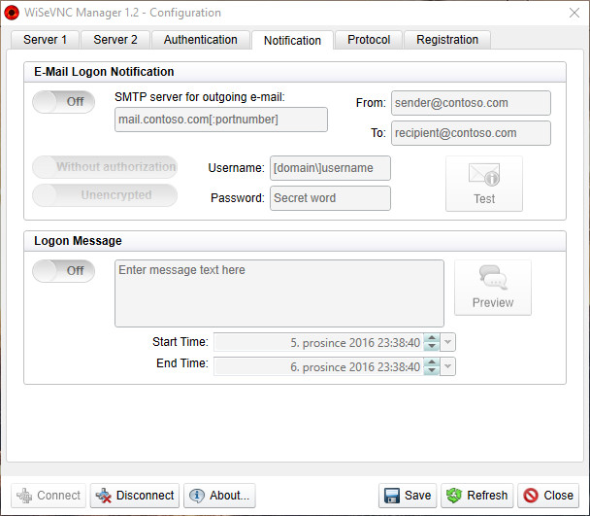Click the Start Time date value field
Image resolution: width=590 pixels, height=516 pixels.
pos(318,342)
